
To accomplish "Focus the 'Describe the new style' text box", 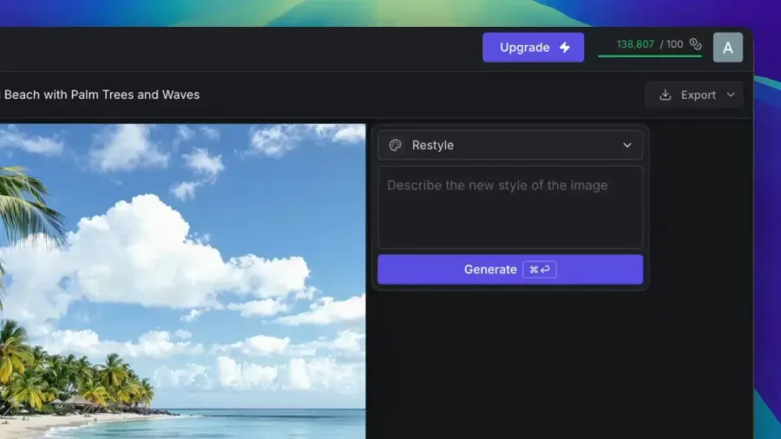I will (x=510, y=207).
